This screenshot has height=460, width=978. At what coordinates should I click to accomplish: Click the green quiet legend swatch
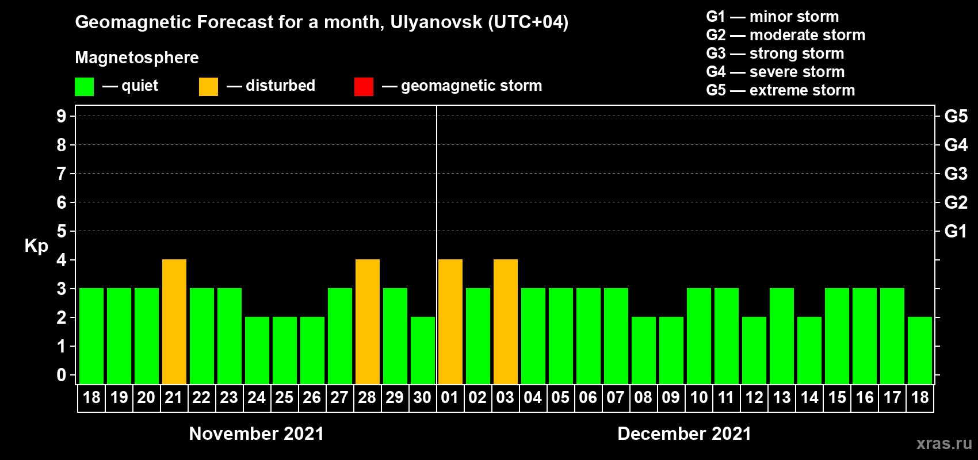[x=85, y=87]
